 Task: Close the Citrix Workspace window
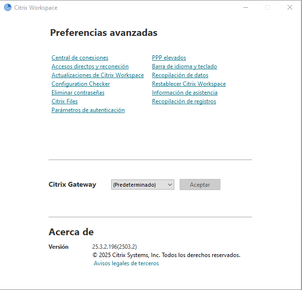(x=290, y=7)
